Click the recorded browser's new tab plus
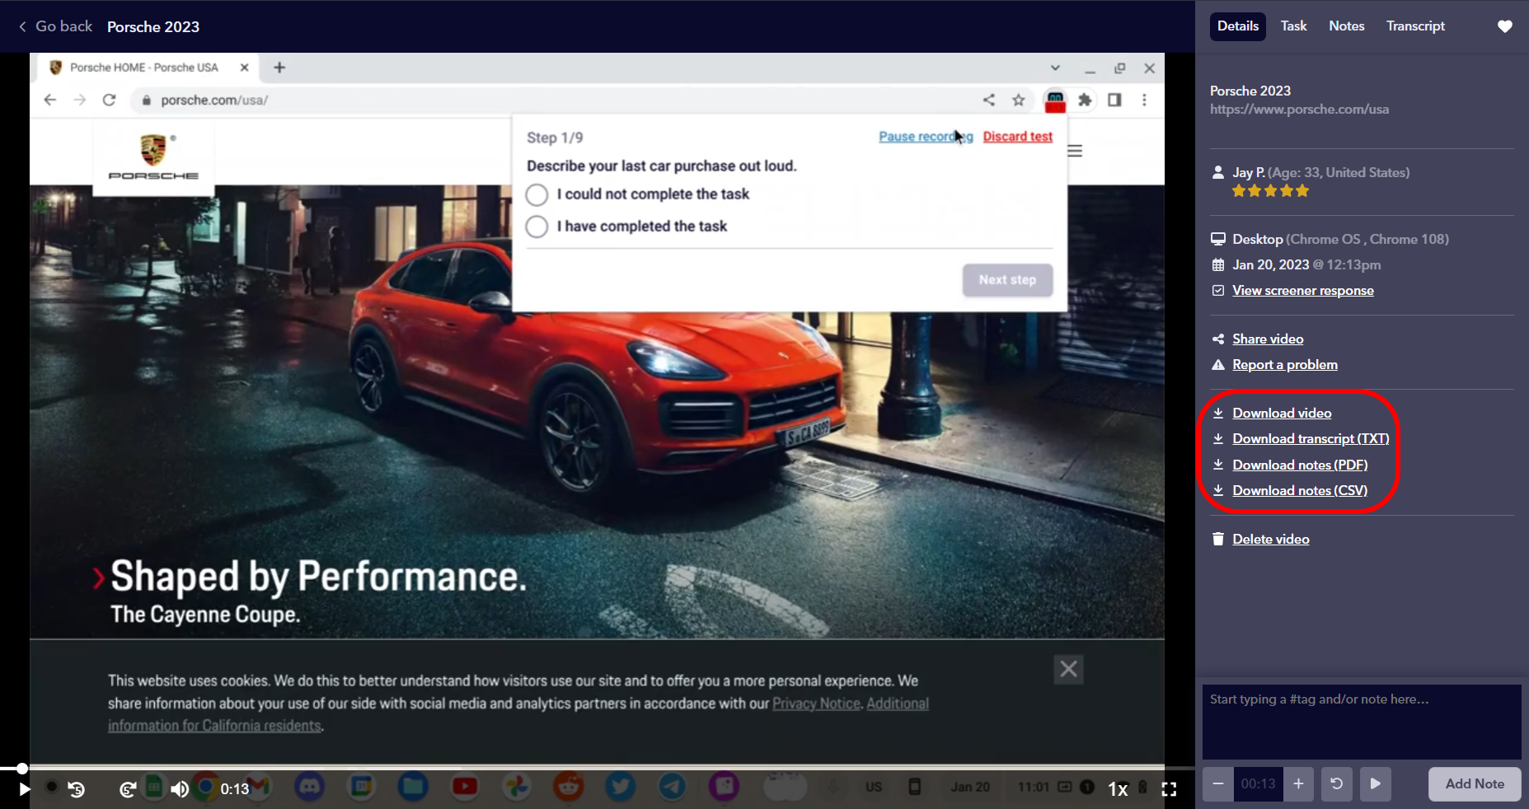This screenshot has width=1529, height=809. tap(279, 68)
